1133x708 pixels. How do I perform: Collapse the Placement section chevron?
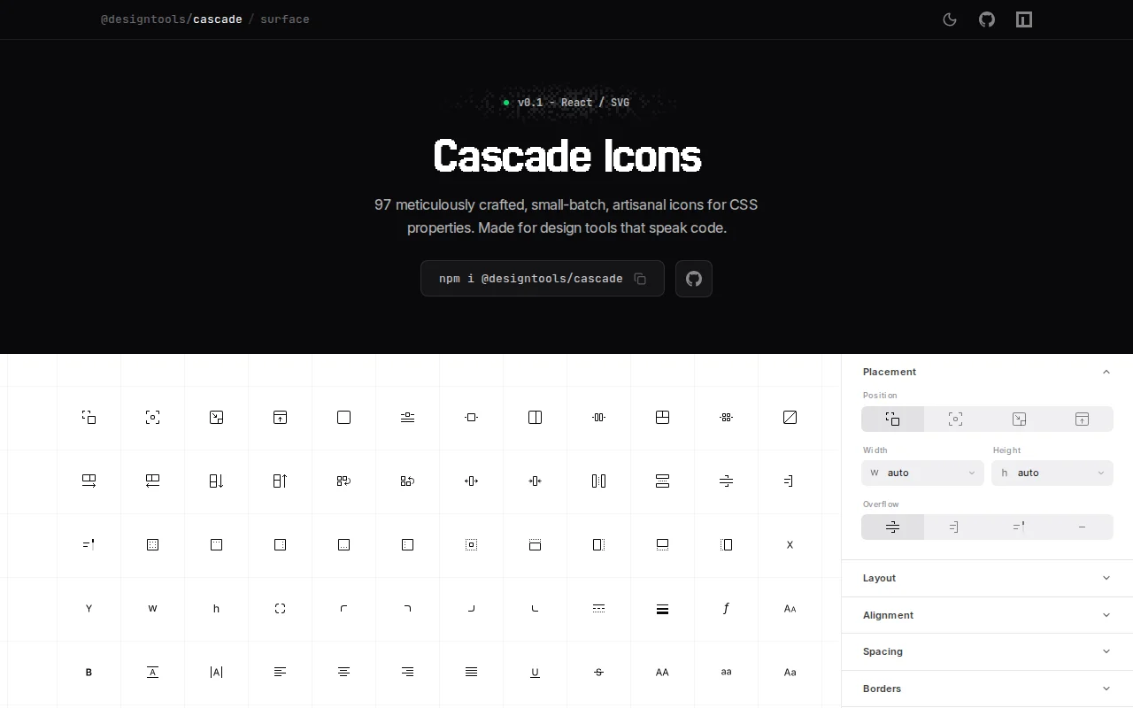click(1106, 372)
